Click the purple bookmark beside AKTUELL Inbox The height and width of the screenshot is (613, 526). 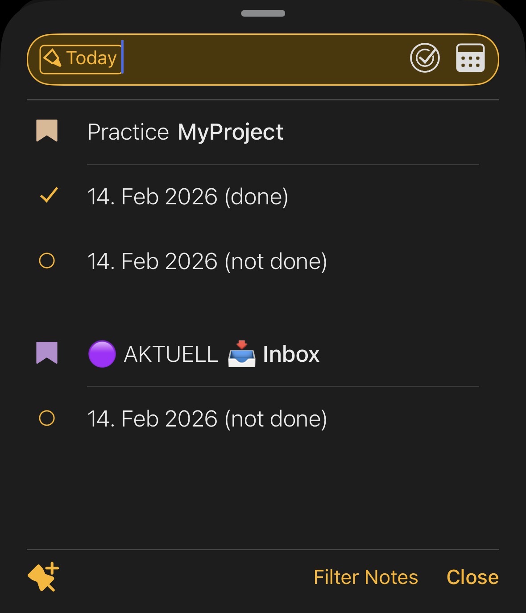click(x=47, y=353)
